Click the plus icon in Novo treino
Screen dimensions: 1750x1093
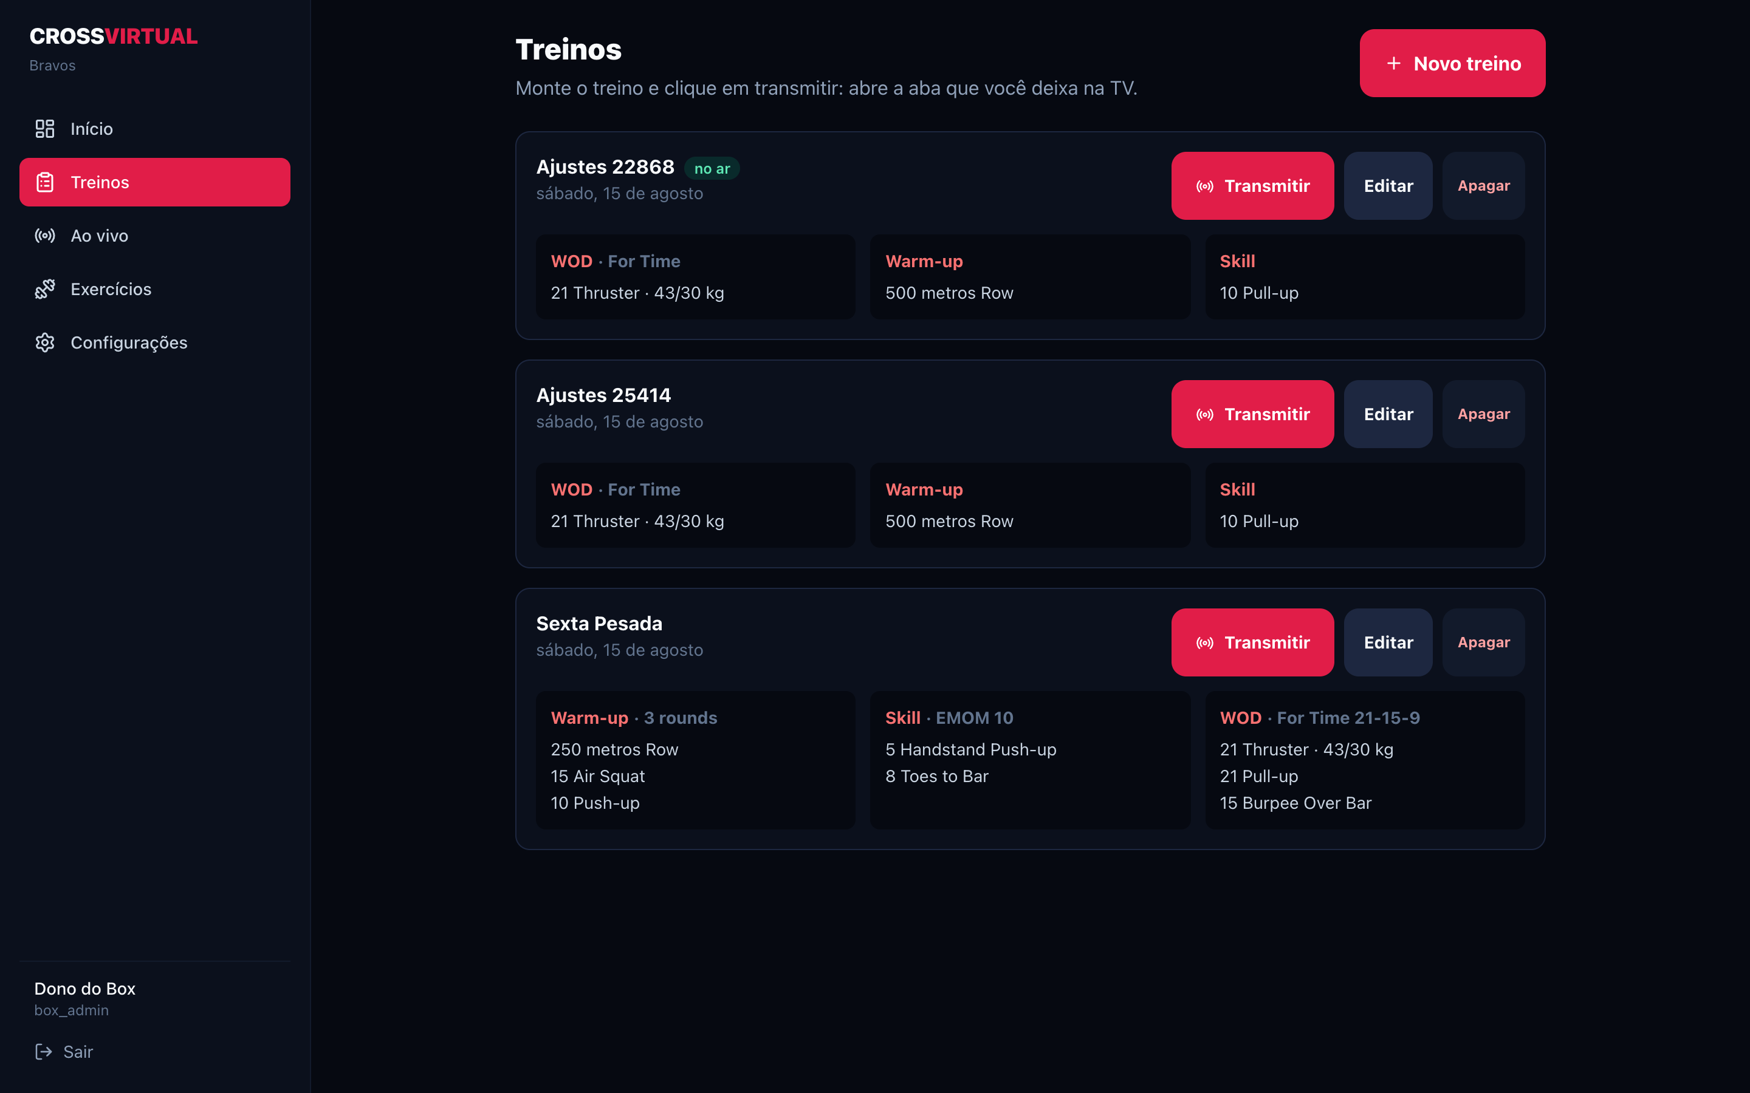[1393, 64]
